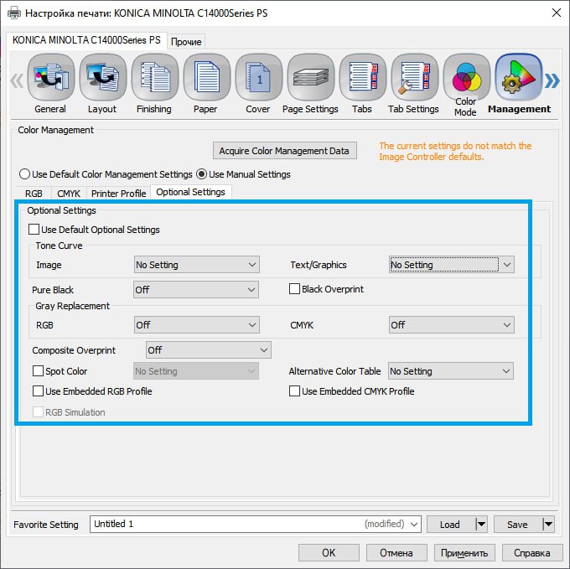This screenshot has height=569, width=570.
Task: Open the Save button arrow menu
Action: coord(548,525)
